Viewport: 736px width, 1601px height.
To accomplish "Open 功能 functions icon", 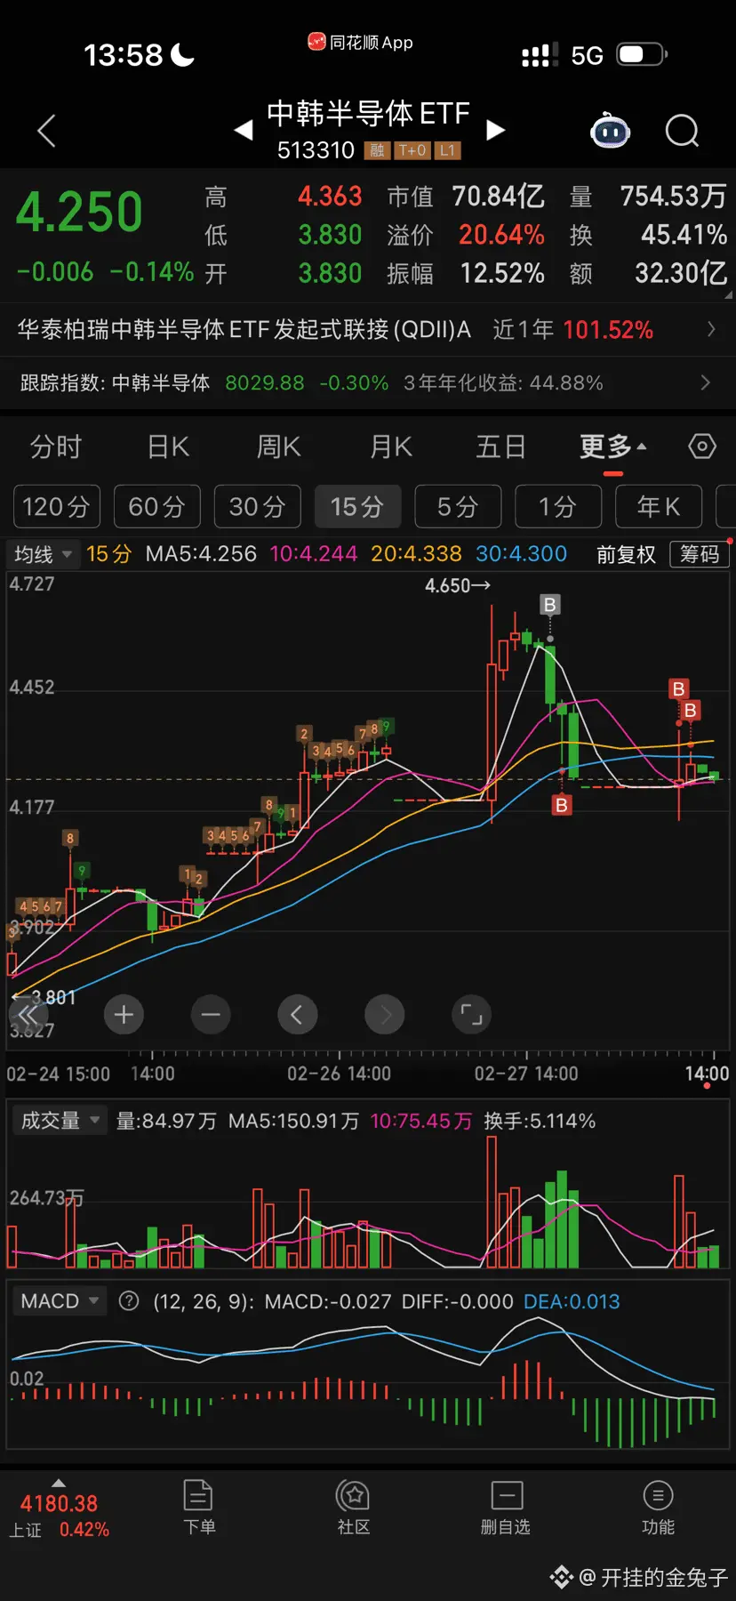I will tap(658, 1508).
